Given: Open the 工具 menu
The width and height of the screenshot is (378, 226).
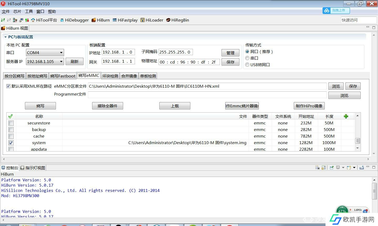Looking at the screenshot, I should 29,12.
